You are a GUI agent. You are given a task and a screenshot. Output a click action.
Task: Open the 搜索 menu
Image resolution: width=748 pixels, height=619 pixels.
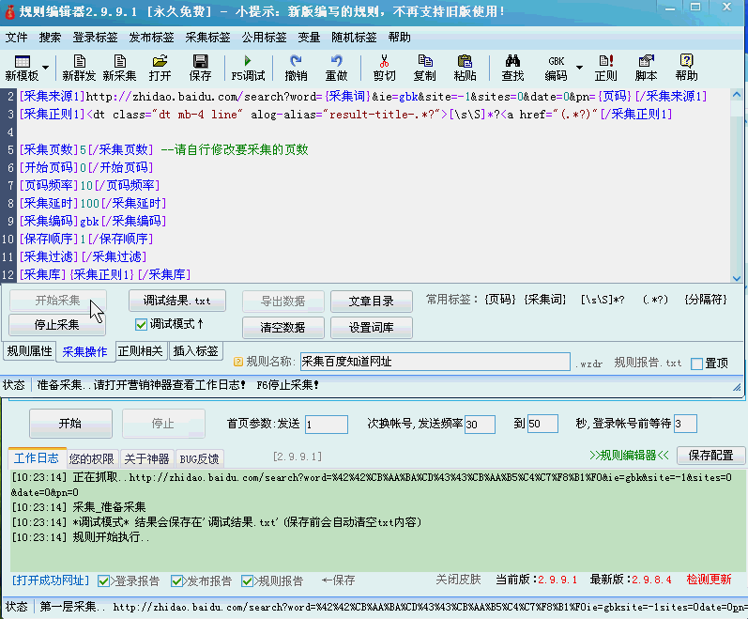(50, 38)
